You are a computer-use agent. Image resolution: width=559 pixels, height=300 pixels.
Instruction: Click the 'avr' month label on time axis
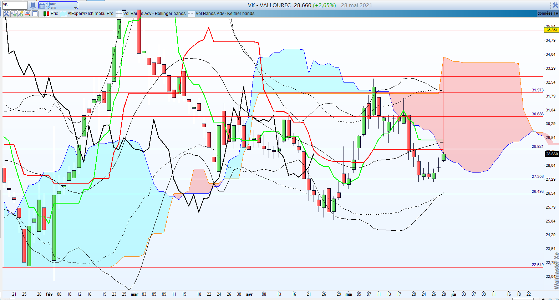click(249, 295)
